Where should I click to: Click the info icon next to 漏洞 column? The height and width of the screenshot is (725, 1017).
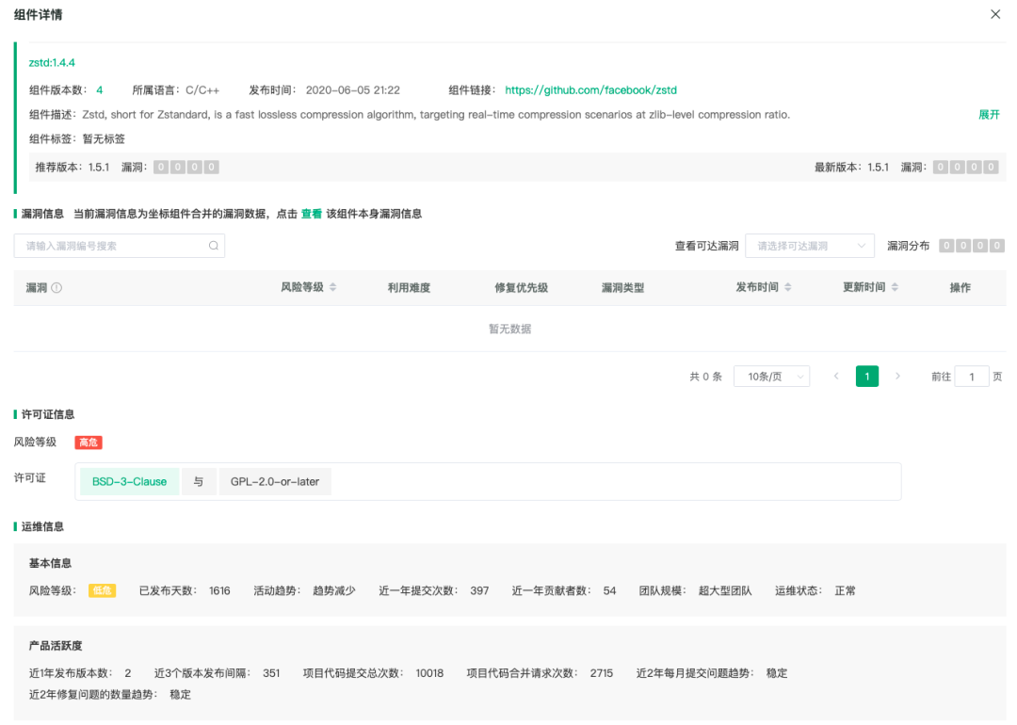tap(57, 288)
